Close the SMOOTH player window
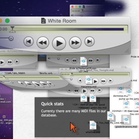 [72, 7]
